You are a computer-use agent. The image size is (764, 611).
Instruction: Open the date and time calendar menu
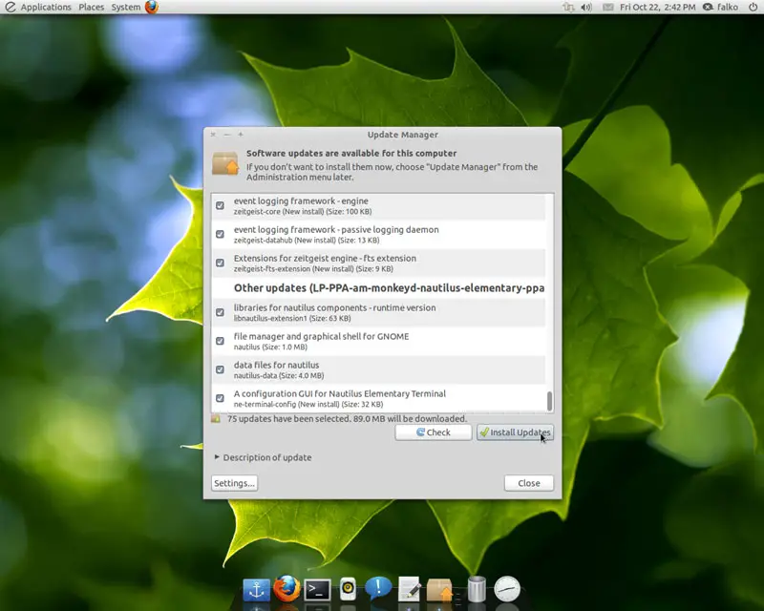click(x=657, y=7)
